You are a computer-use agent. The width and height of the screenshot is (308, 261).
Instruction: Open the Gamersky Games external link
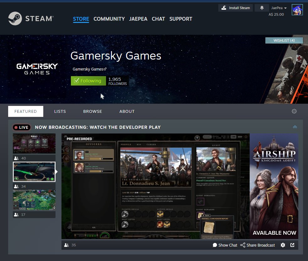89,69
